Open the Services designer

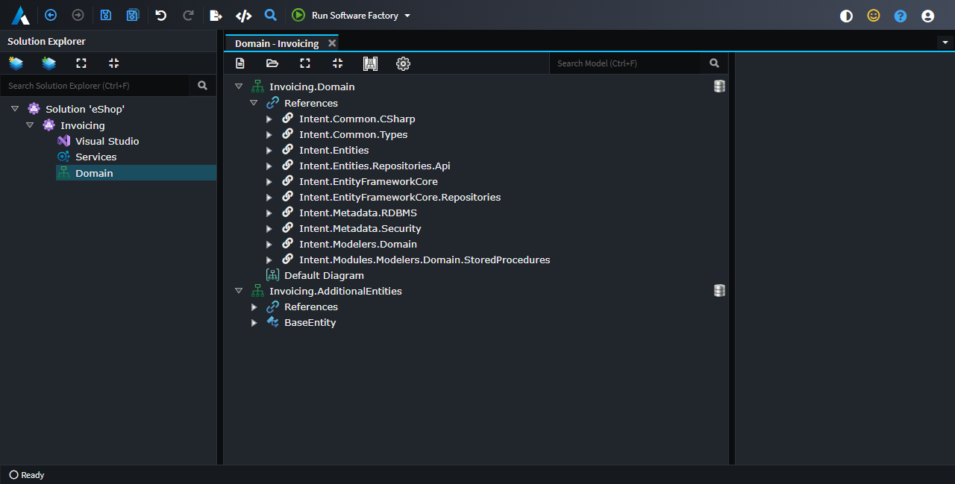pyautogui.click(x=95, y=157)
